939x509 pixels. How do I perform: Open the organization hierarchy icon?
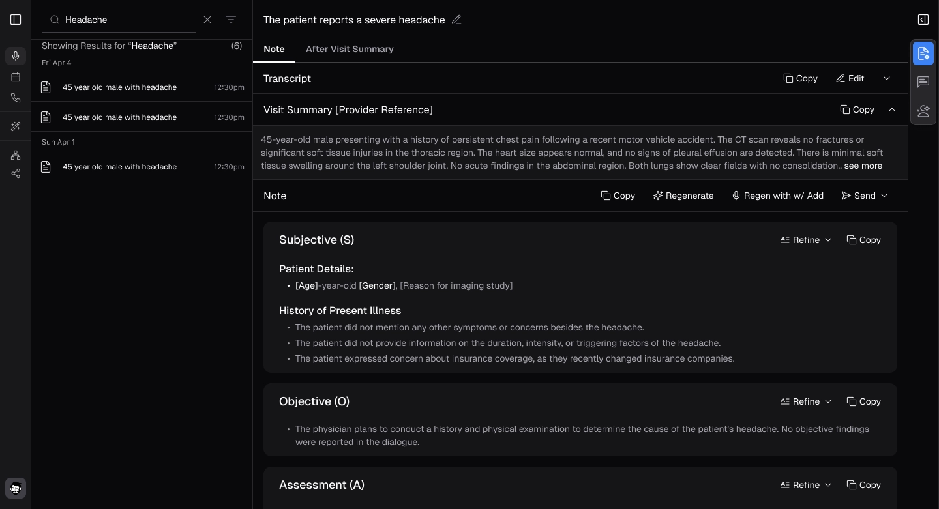coord(16,155)
